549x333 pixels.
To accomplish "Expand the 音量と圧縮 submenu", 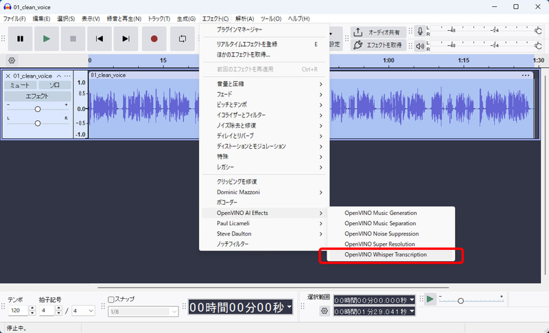I will pos(264,84).
